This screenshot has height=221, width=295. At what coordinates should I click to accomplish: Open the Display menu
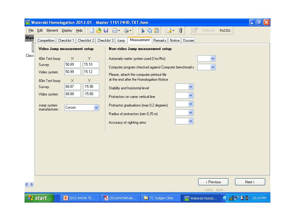(67, 30)
